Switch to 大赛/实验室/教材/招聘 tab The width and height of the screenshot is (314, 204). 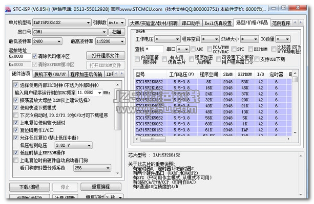pyautogui.click(x=154, y=23)
